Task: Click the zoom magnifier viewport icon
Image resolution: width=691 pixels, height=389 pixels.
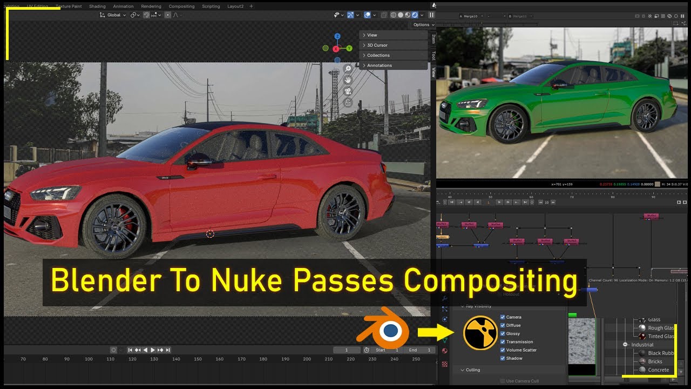Action: click(348, 69)
